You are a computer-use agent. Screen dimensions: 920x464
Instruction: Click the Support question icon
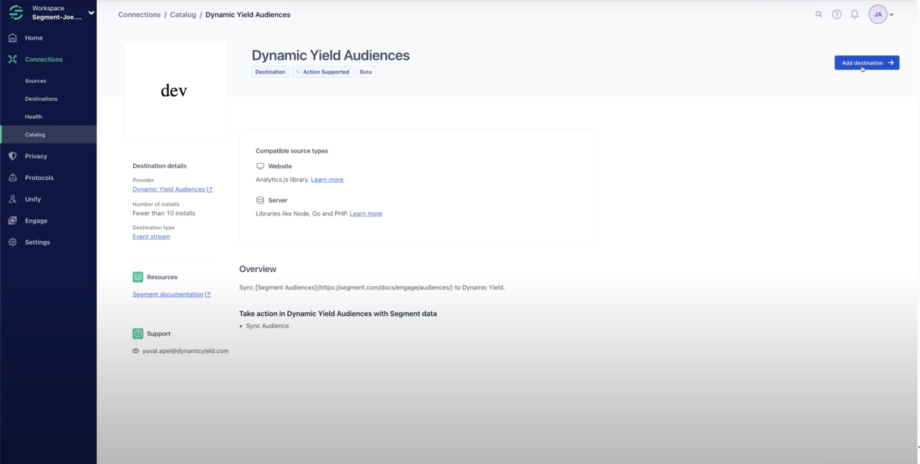(x=138, y=334)
